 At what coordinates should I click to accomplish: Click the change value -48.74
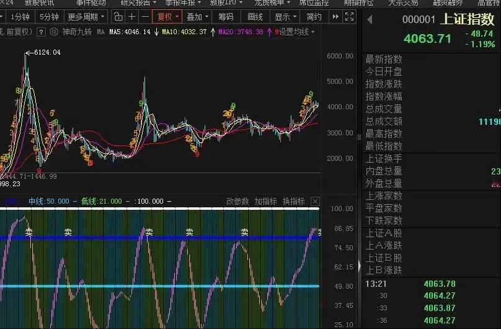click(479, 34)
